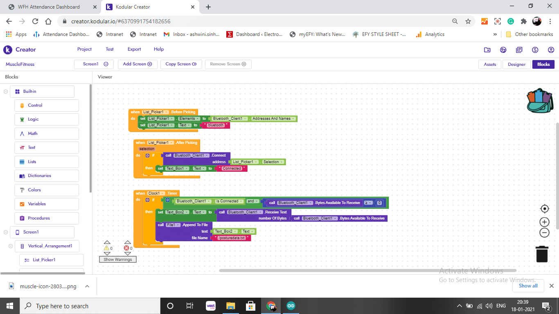559x314 pixels.
Task: Open the Is Connected property dropdown
Action: (x=229, y=201)
